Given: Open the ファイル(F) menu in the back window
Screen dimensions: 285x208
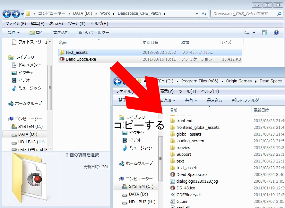Looking at the screenshot, I should (15, 24).
